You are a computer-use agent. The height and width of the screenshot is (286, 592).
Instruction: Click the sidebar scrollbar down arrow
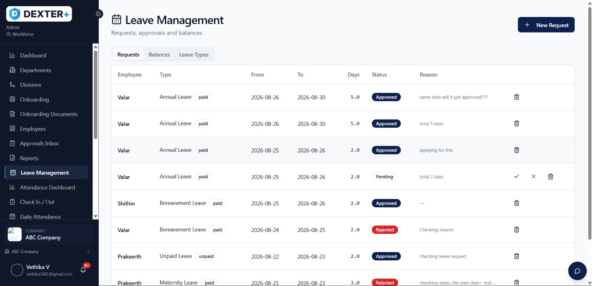(x=95, y=216)
